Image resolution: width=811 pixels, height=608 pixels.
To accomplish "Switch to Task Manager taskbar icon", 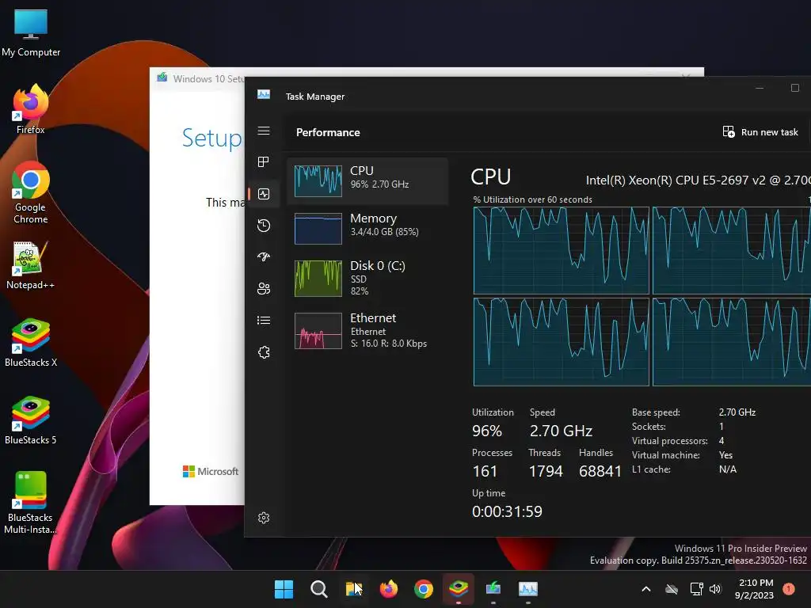I will tap(528, 589).
